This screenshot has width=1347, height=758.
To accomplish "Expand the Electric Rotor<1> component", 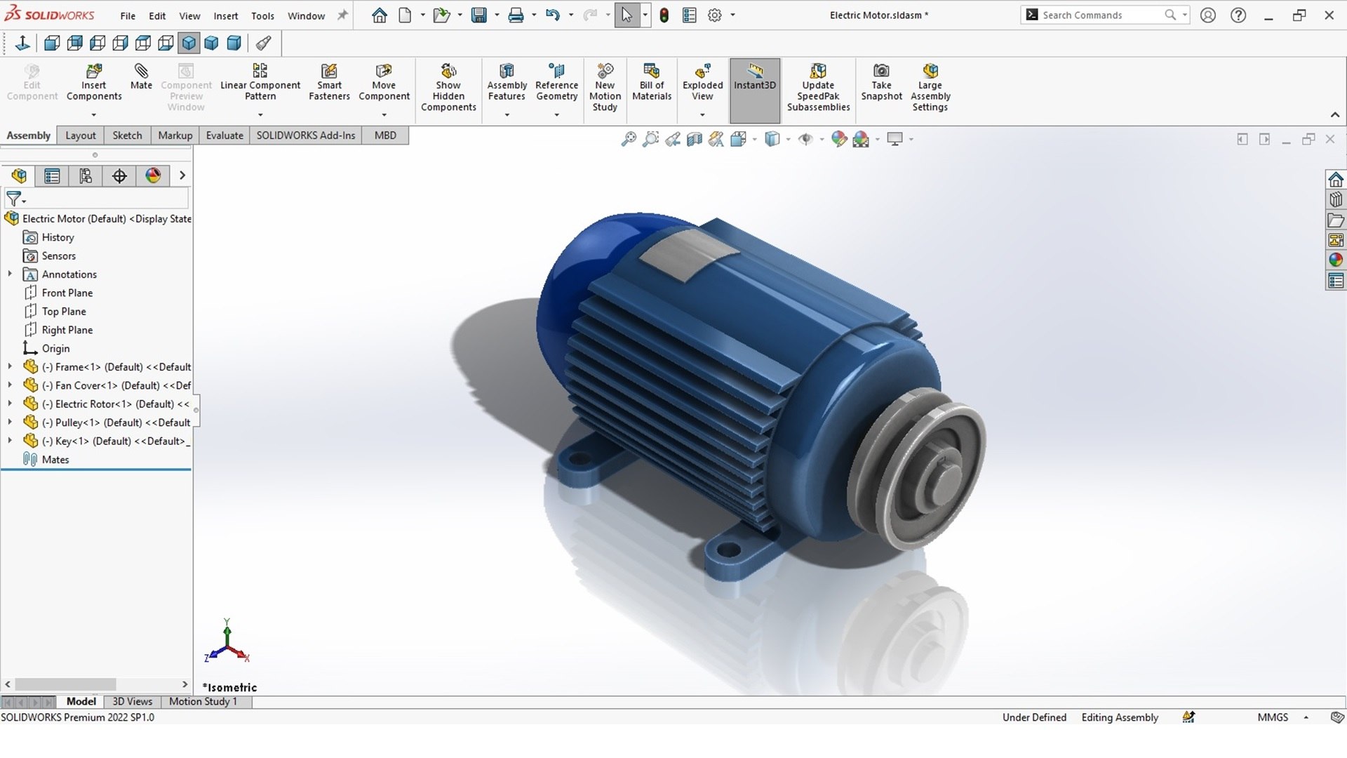I will pos(10,404).
